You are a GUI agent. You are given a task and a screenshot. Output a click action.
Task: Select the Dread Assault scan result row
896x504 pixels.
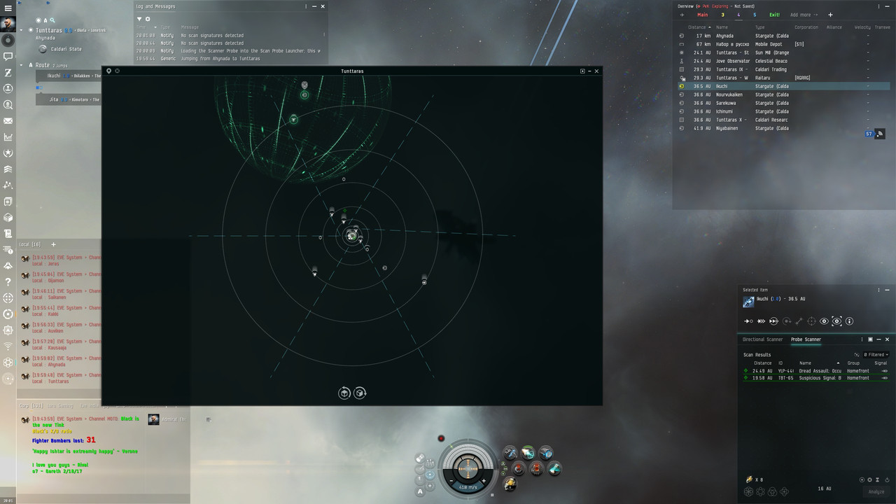(812, 371)
